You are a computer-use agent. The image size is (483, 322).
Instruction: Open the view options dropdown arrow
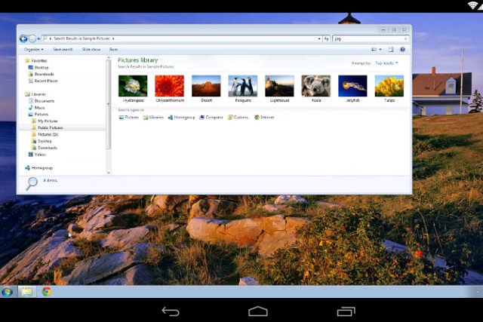[380, 49]
